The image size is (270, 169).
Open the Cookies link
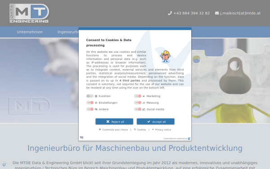(140, 130)
